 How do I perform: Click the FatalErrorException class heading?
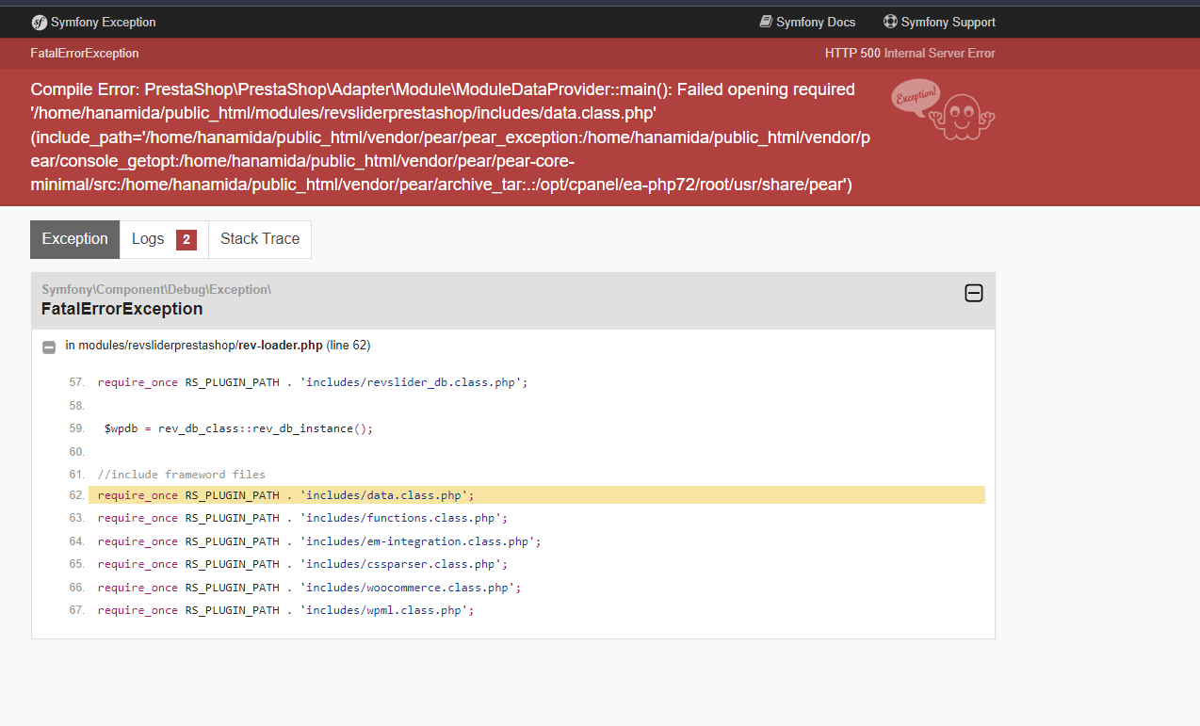(x=122, y=309)
